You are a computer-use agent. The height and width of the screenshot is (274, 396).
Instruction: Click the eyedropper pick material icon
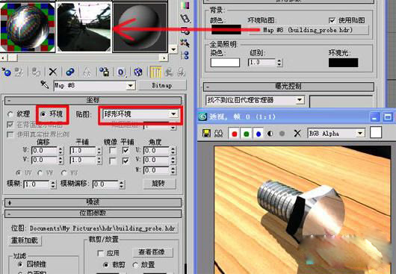[45, 85]
